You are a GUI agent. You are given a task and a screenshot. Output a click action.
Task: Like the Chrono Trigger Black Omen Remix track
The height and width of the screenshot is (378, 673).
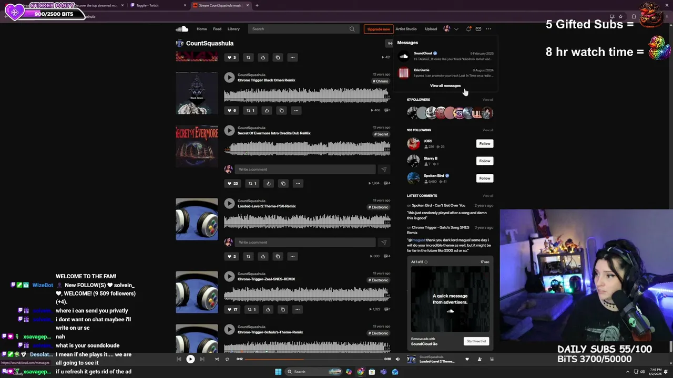pos(231,110)
